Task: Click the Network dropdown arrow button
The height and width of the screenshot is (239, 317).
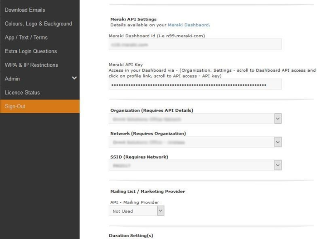Action: tap(278, 142)
